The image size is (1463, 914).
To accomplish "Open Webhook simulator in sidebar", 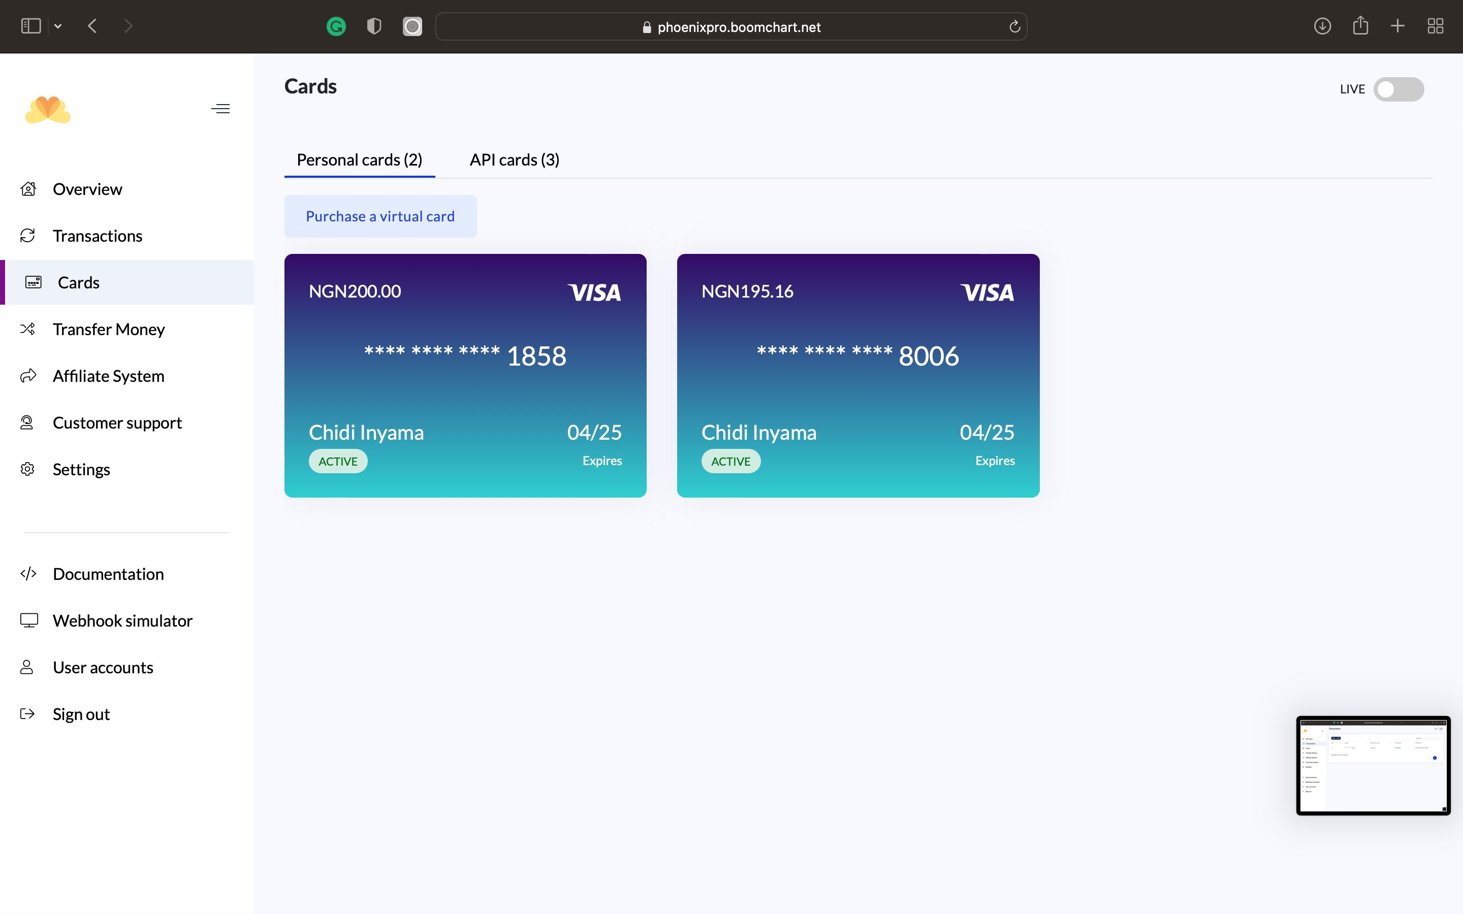I will pyautogui.click(x=122, y=621).
